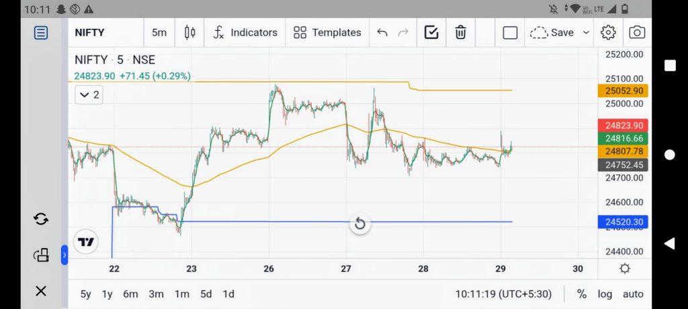Open the candlestick chart type selector

pyautogui.click(x=189, y=33)
